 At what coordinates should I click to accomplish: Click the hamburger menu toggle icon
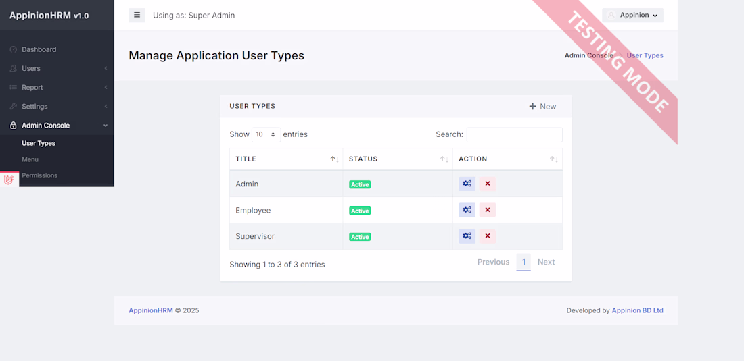137,15
